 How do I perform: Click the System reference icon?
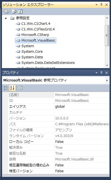coord(18,46)
